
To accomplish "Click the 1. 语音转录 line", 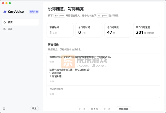I will pos(55,73).
